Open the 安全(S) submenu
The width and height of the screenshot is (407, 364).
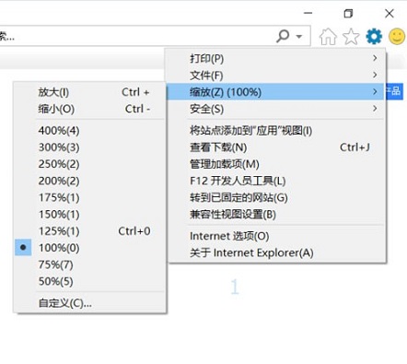[x=275, y=109]
